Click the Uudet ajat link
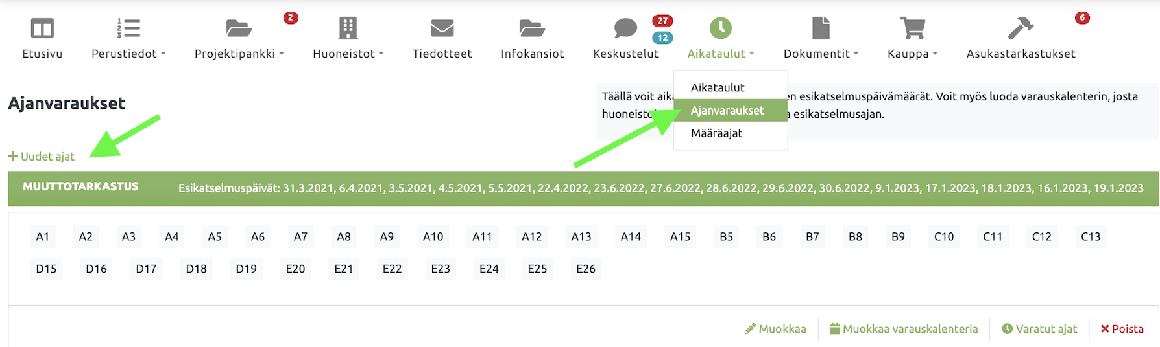 (42, 157)
